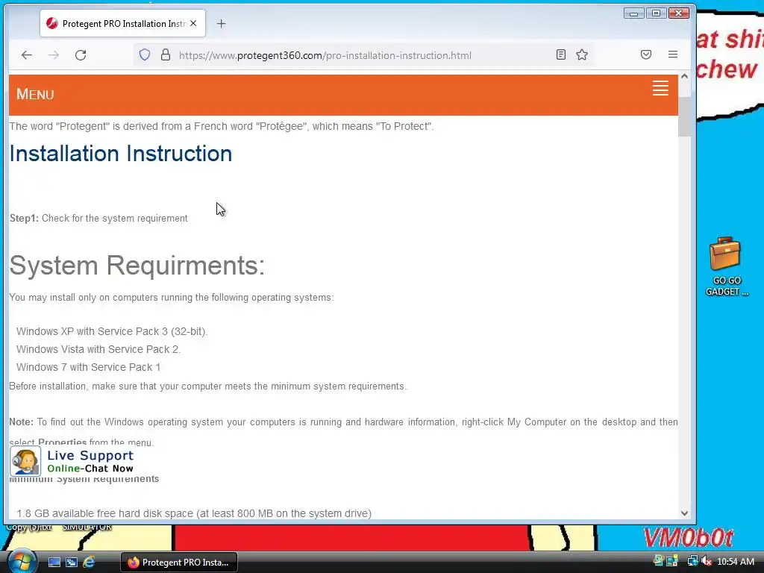This screenshot has height=573, width=764.
Task: Minimize the Firefox window
Action: [x=634, y=13]
